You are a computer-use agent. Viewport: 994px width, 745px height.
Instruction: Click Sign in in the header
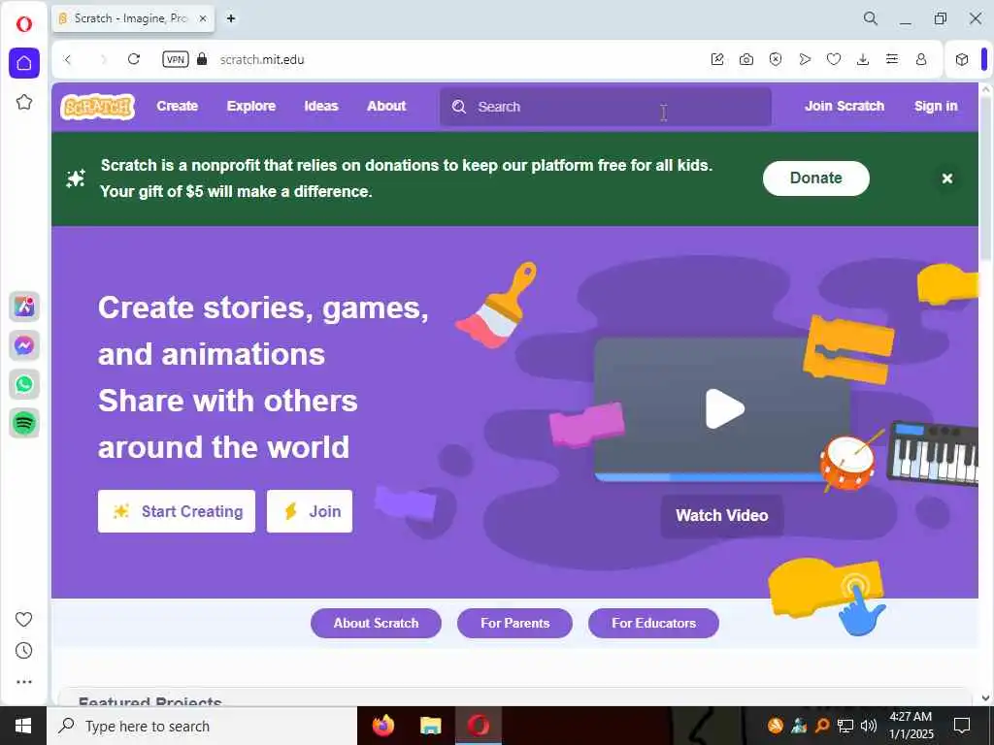[x=936, y=107]
